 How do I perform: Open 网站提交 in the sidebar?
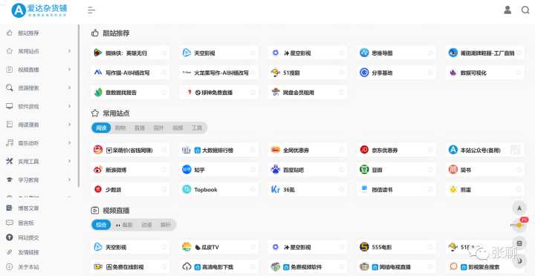[x=28, y=237]
